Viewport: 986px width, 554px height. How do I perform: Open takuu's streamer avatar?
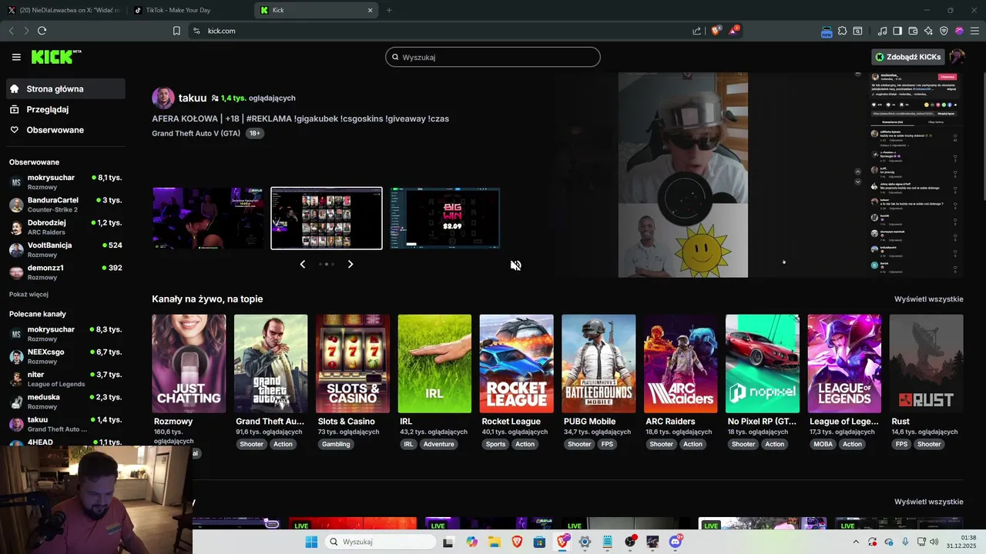(163, 98)
